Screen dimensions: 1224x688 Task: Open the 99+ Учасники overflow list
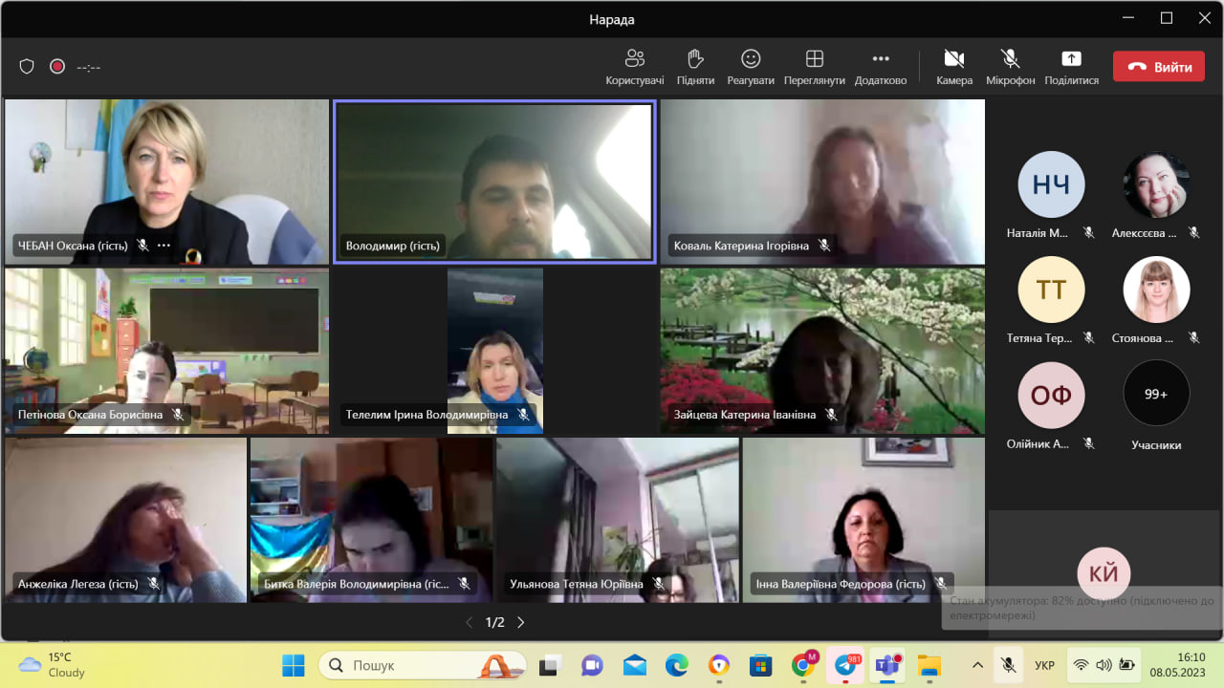(1156, 393)
